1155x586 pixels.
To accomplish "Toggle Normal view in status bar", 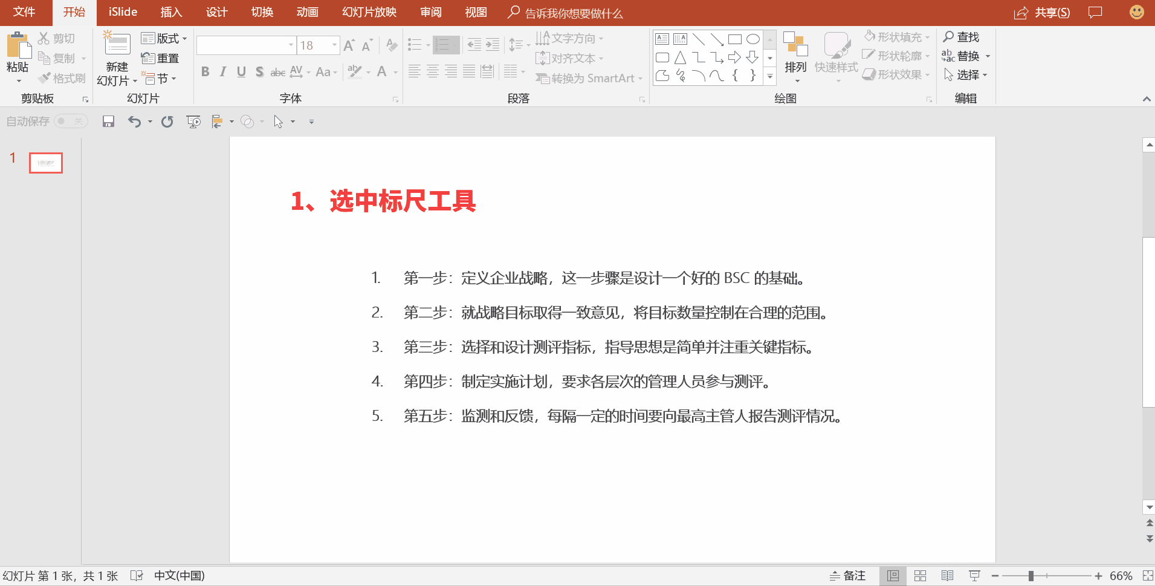I will point(893,576).
